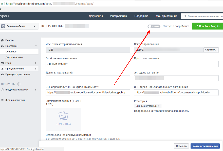Screen dimensions: 223x151
Task: Click the Идентификатор приложения field
Action: click(x=88, y=50)
